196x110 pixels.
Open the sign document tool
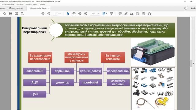132,13
